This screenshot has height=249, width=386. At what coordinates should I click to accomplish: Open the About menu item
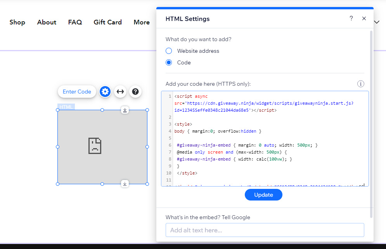pyautogui.click(x=47, y=22)
